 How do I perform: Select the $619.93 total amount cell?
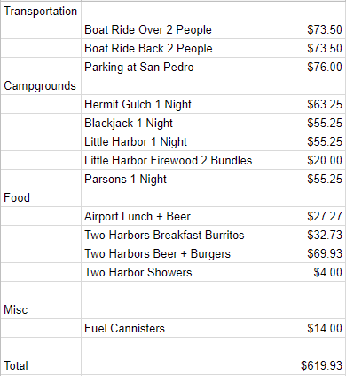pos(301,365)
